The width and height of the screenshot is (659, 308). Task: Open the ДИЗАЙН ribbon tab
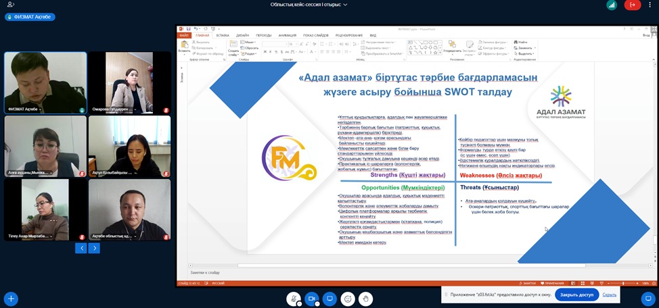[243, 35]
